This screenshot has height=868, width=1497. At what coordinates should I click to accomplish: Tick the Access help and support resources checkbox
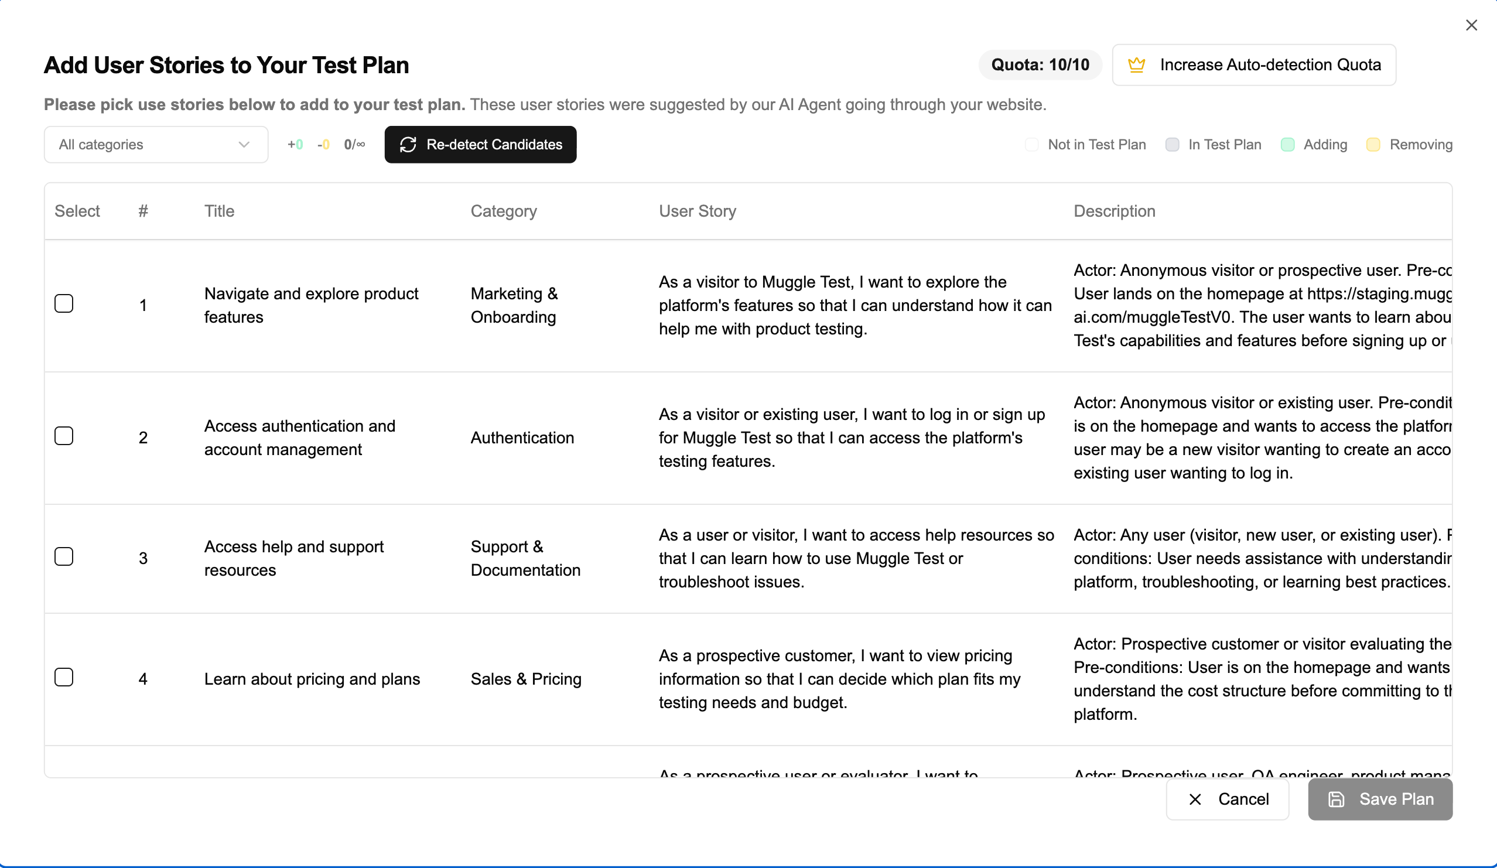(64, 556)
